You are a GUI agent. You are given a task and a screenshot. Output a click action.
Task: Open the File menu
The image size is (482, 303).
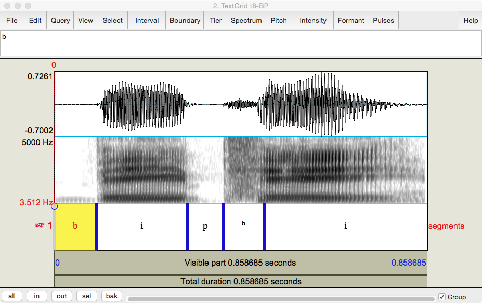pos(11,20)
